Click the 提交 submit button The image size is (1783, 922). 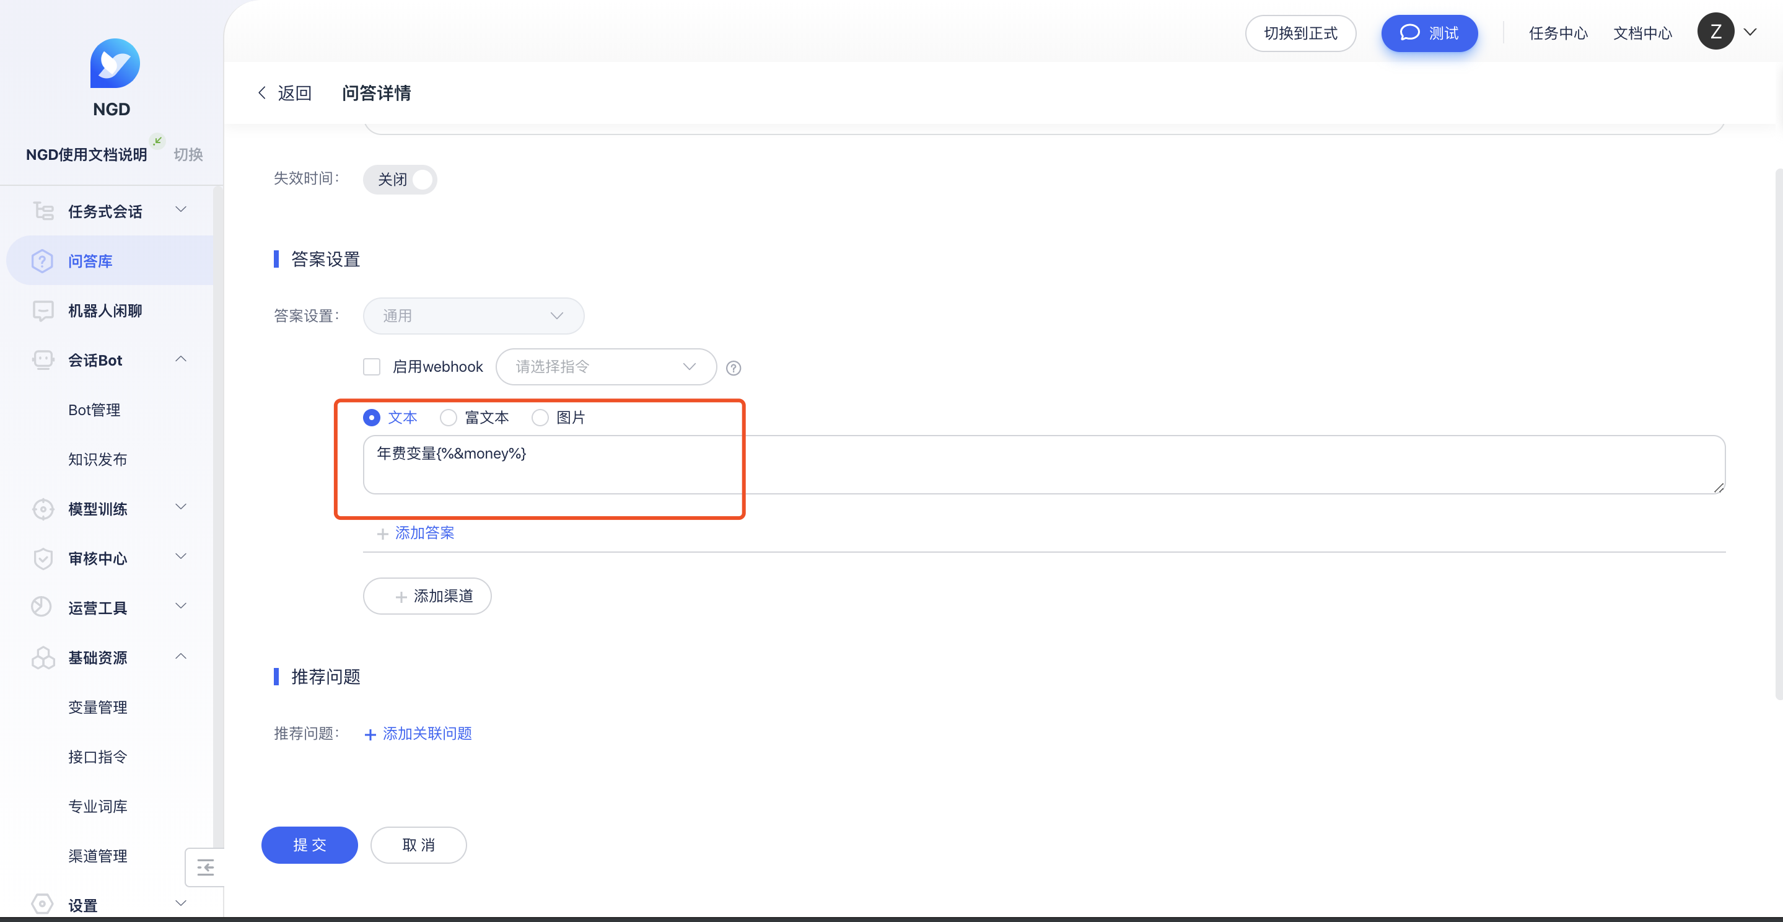(x=309, y=845)
